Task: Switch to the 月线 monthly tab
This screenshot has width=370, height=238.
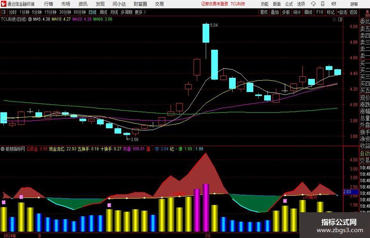Action: (114, 12)
